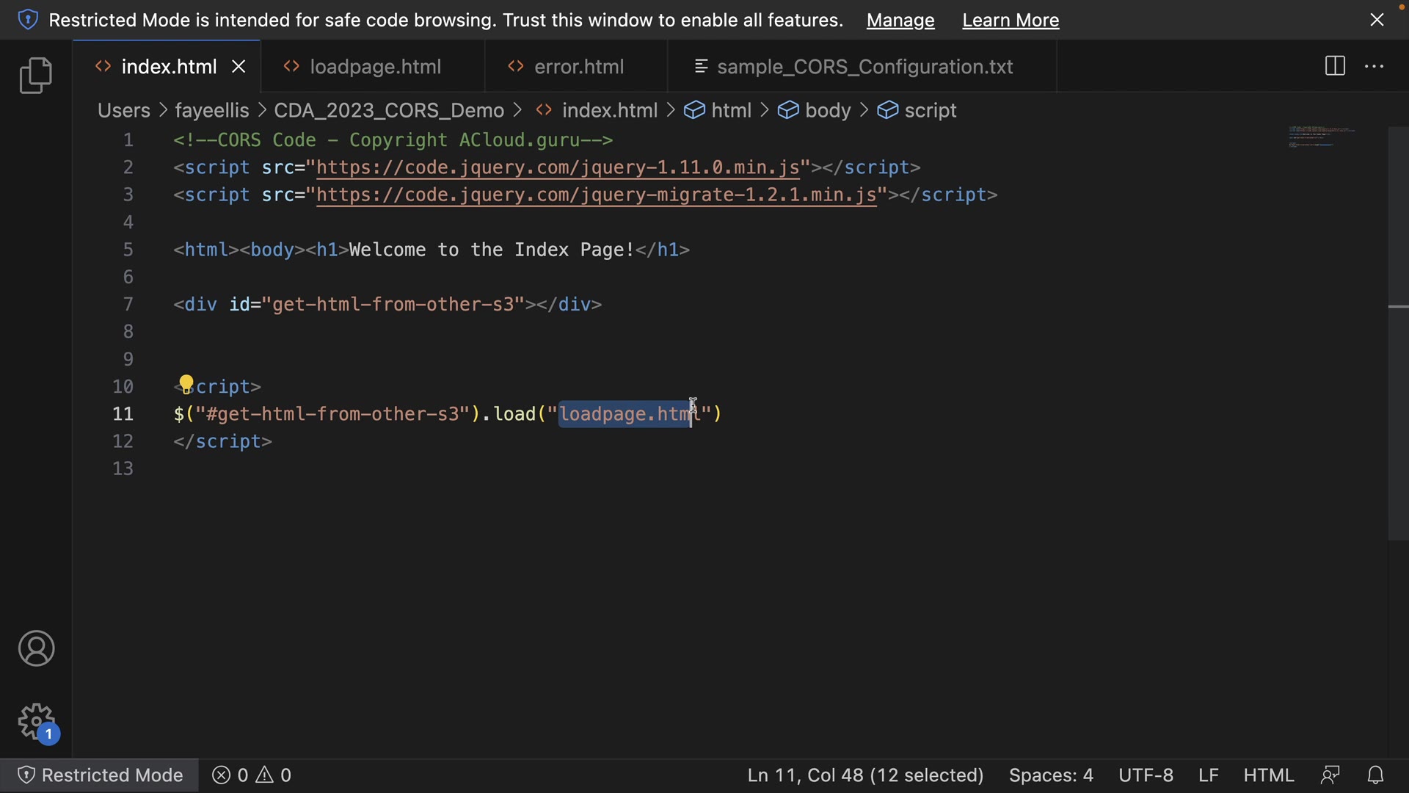Open the notifications bell icon
Screen dimensions: 1409x793
[1376, 775]
